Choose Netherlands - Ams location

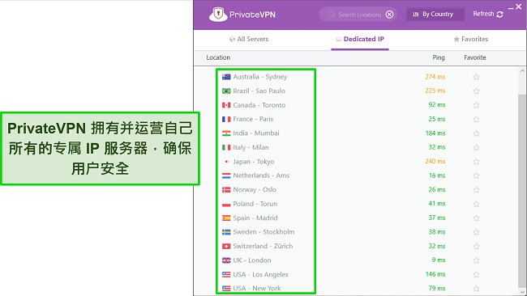pyautogui.click(x=261, y=175)
